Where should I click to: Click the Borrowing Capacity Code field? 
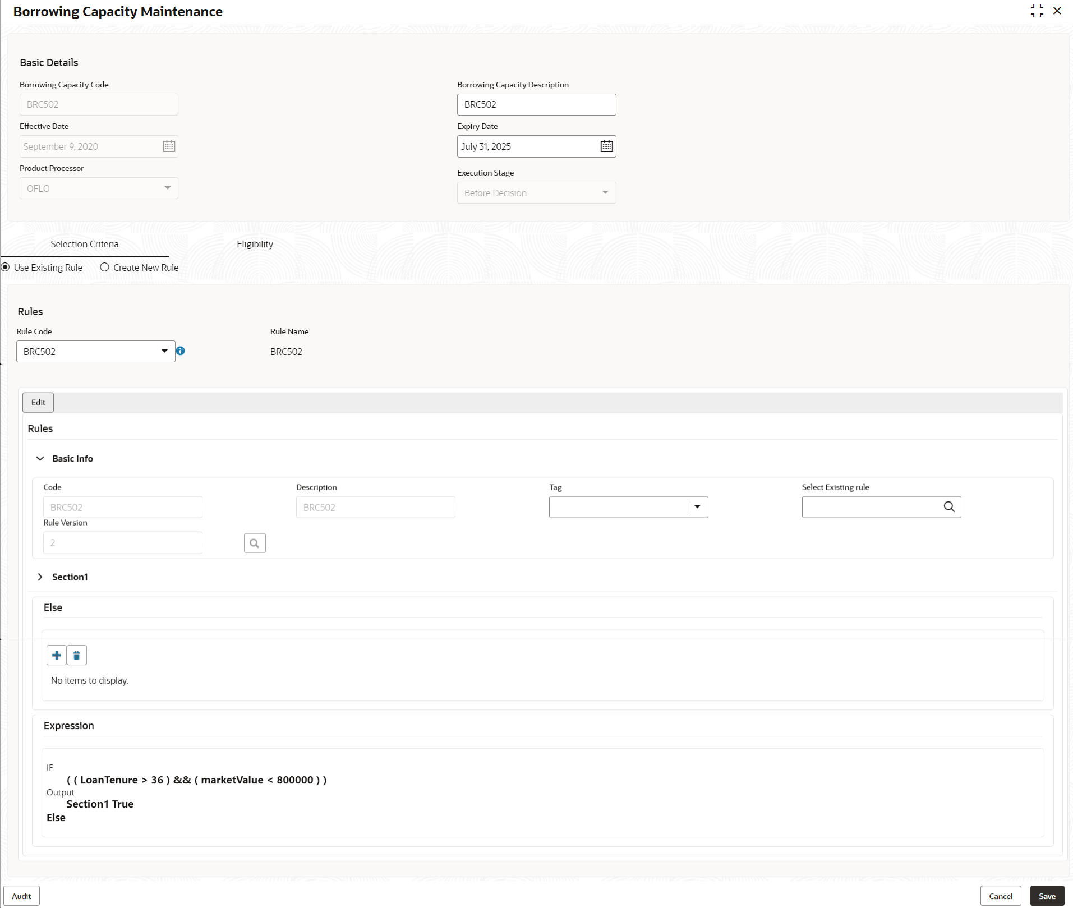[99, 105]
